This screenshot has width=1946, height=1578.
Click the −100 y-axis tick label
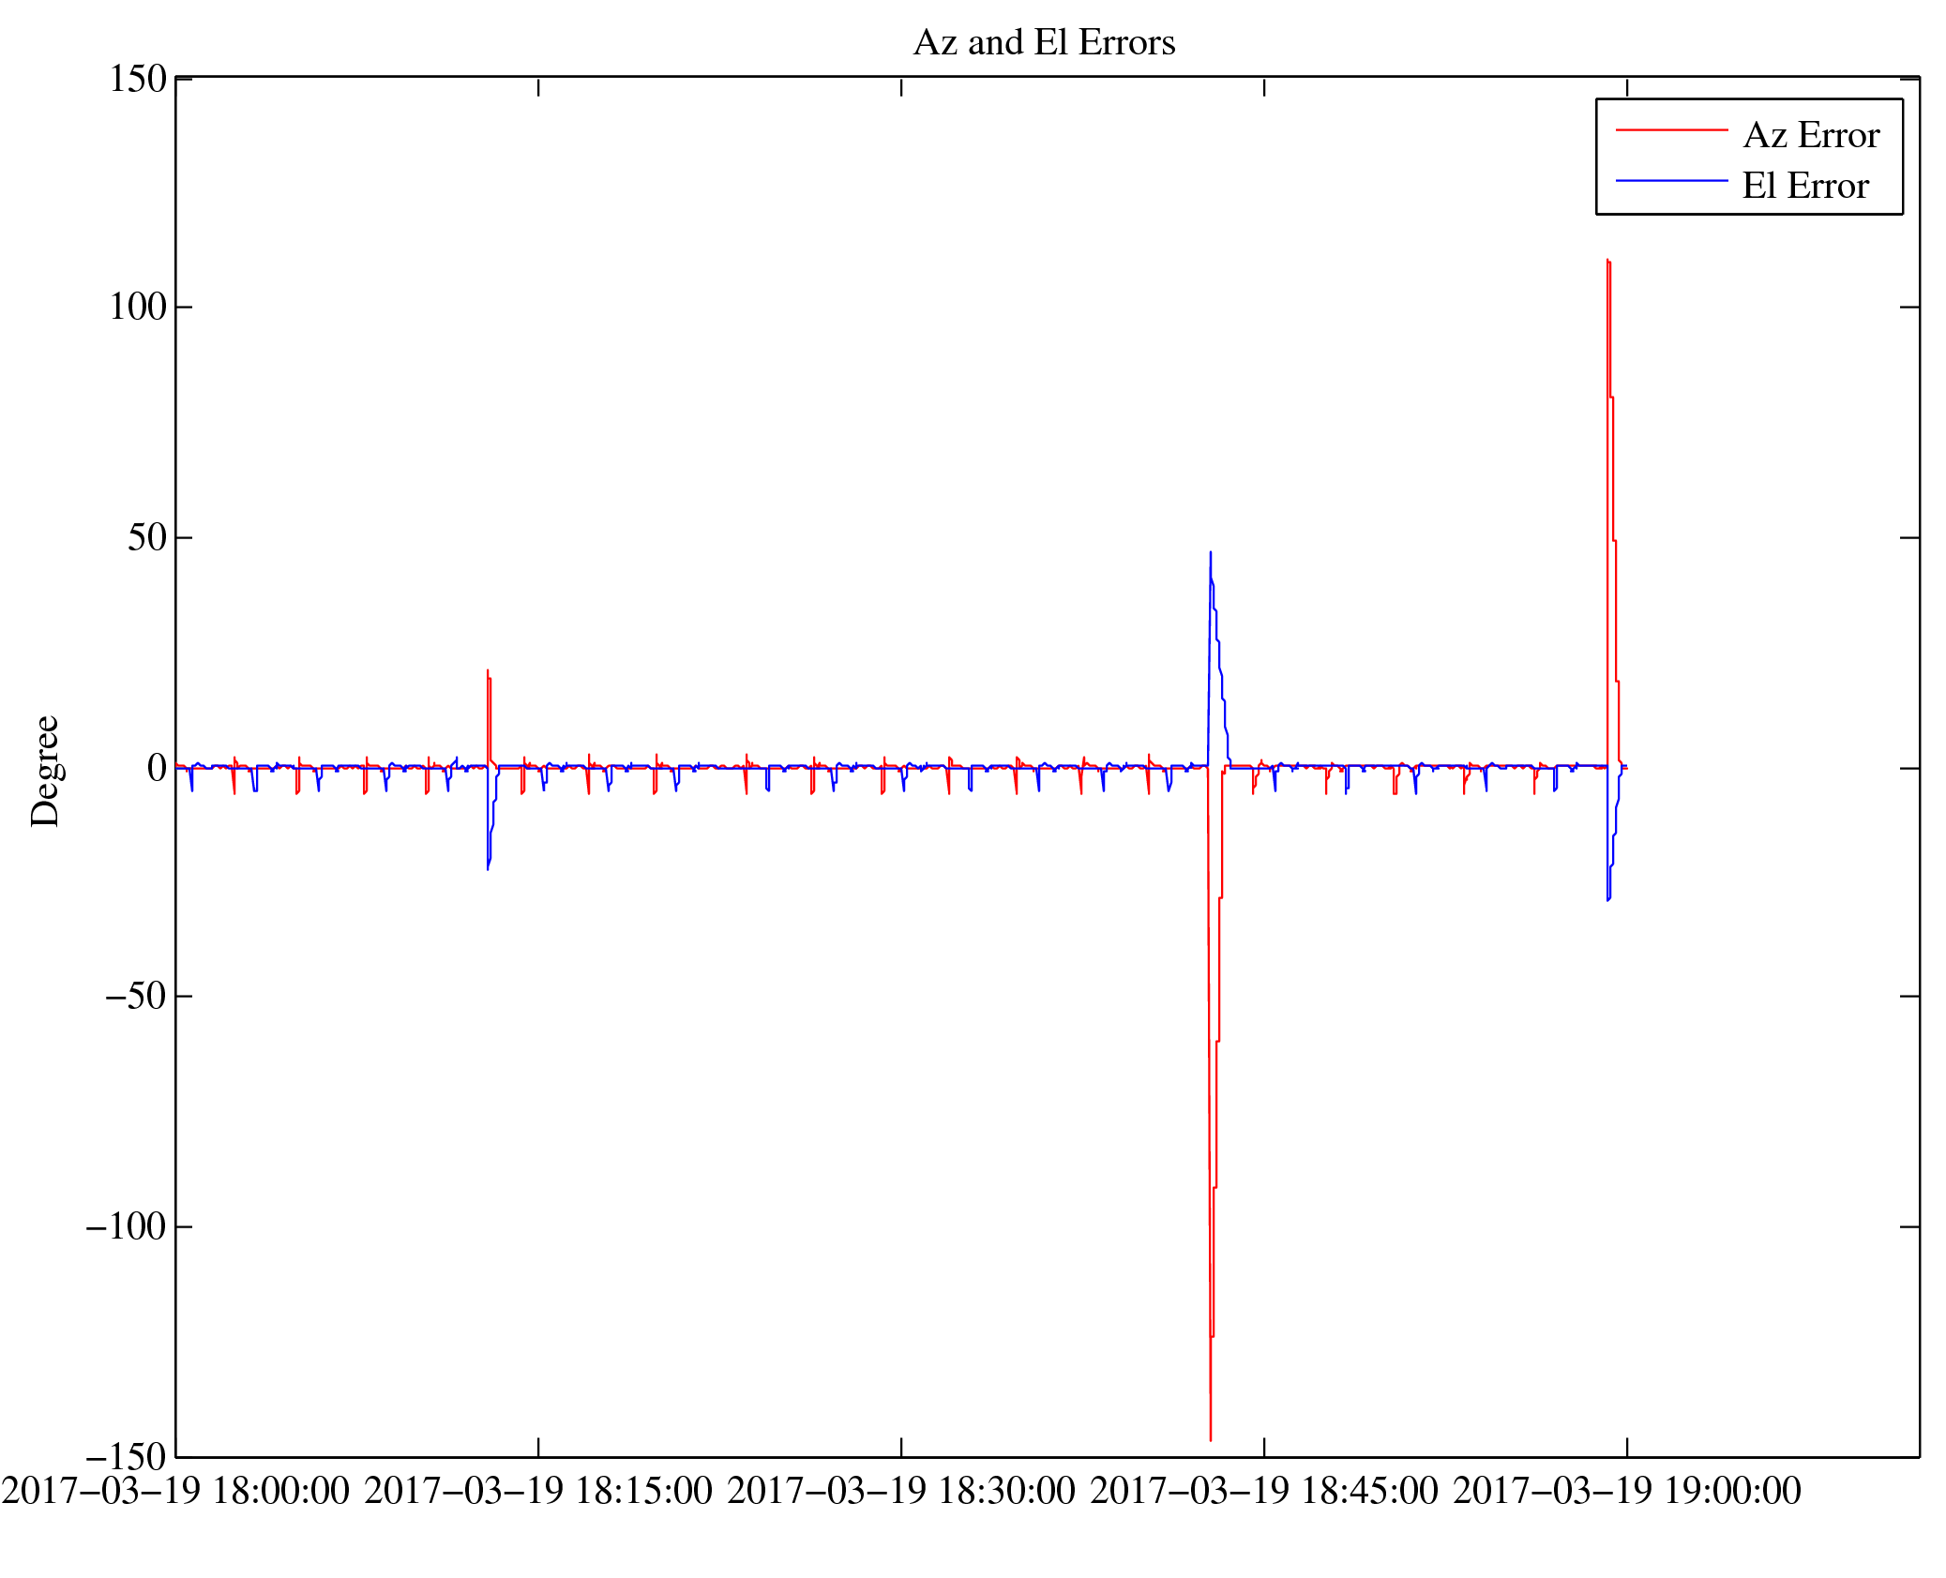point(126,1225)
